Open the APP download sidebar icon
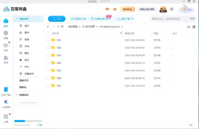Screen dimensions: 199x129 (x=6, y=89)
